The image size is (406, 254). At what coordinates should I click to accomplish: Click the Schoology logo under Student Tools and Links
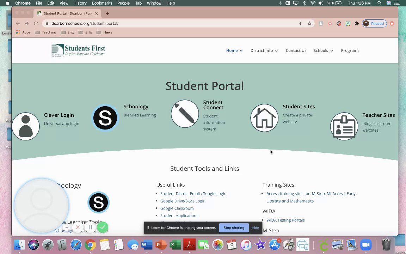click(x=98, y=202)
